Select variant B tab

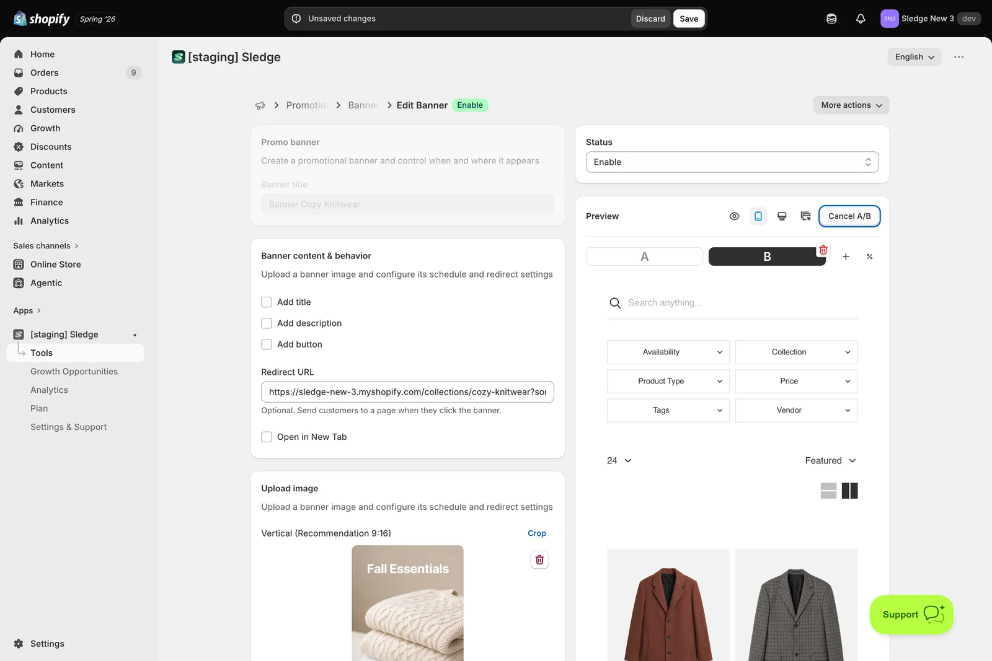(x=767, y=256)
